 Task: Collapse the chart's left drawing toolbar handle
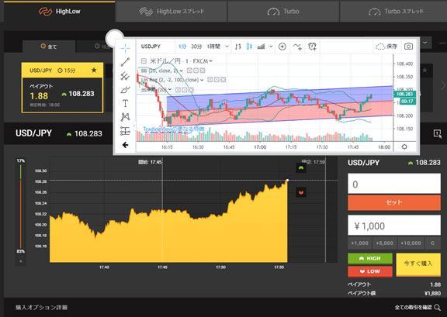point(134,125)
